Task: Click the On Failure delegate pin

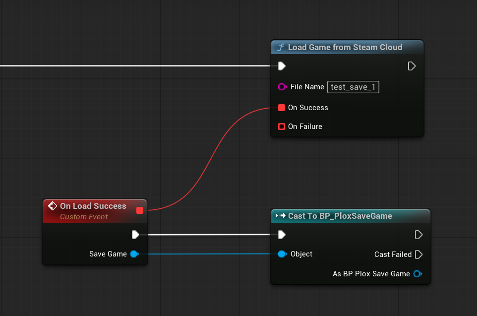Action: (x=282, y=126)
